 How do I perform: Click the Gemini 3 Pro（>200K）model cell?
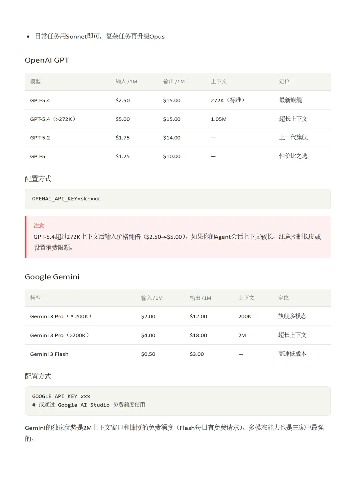coord(59,335)
